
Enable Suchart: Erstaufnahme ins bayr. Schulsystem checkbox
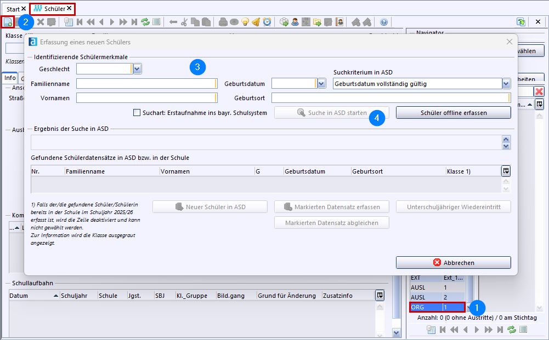click(x=137, y=113)
